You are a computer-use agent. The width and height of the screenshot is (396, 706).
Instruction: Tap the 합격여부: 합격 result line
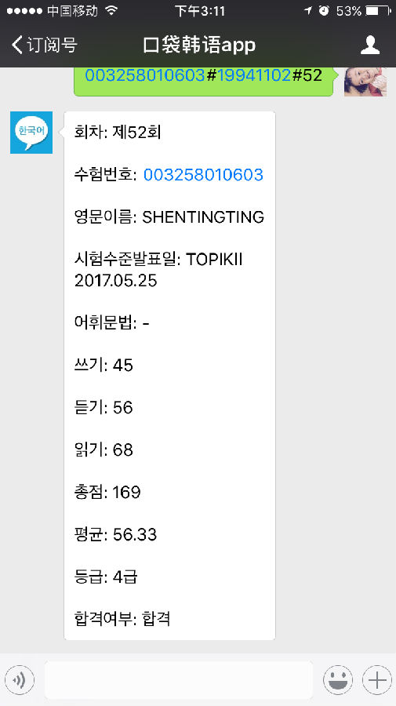[x=122, y=619]
